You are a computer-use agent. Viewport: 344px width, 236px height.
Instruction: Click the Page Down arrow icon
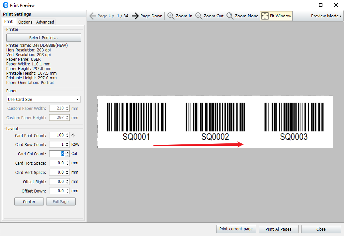[135, 16]
